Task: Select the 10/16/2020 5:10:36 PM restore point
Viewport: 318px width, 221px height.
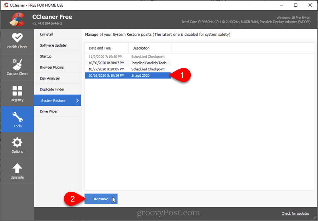Action: 128,75
